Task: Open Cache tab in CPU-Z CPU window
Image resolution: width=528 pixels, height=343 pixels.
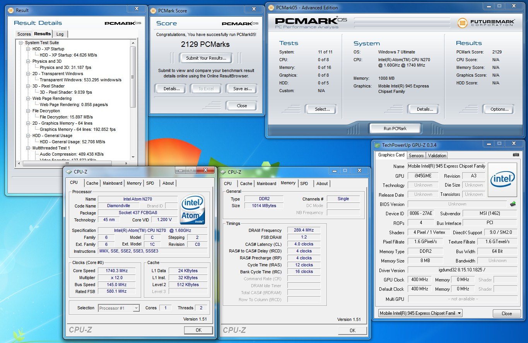Action: click(x=92, y=183)
